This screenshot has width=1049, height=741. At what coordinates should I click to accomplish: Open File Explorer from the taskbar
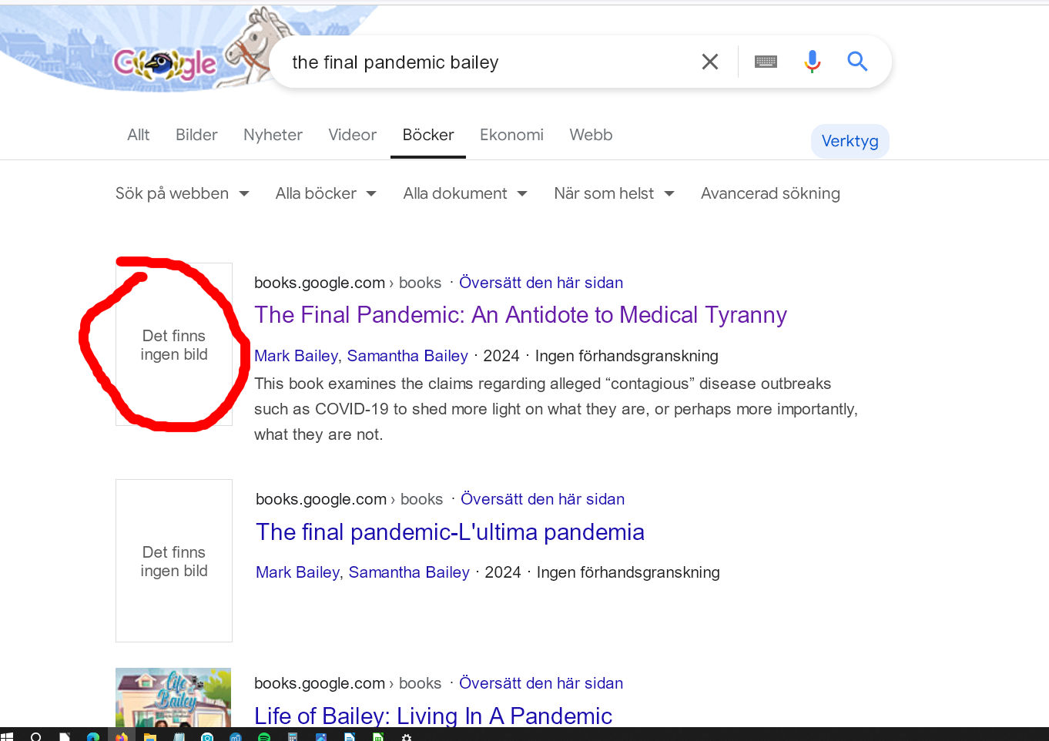150,736
